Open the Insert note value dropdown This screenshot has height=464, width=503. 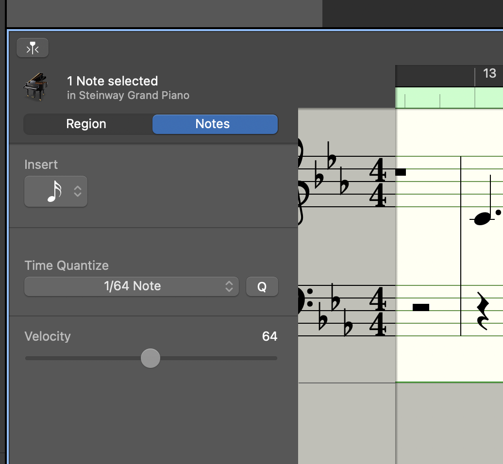coord(56,192)
